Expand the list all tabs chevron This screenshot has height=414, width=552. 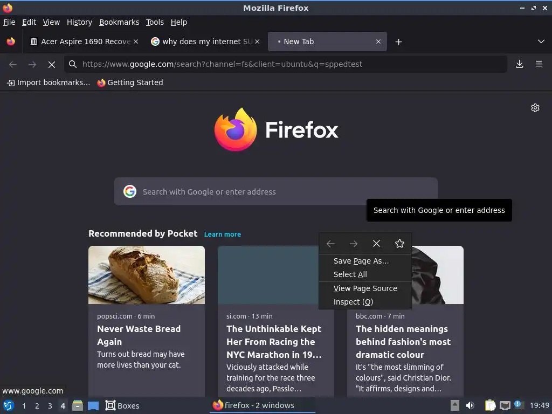pos(541,42)
